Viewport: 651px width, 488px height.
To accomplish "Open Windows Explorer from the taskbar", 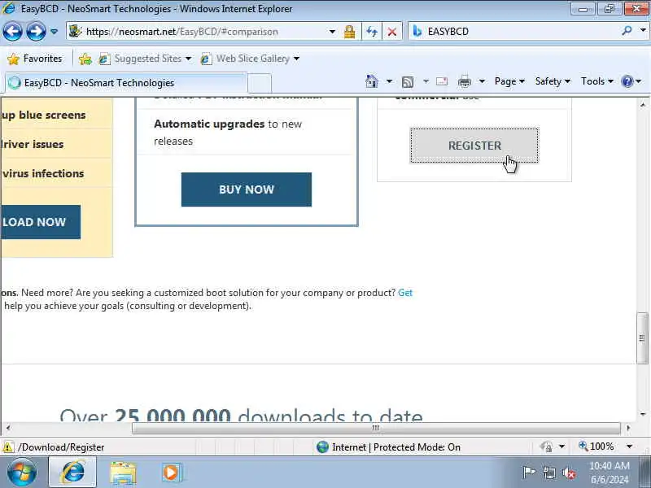I will click(x=123, y=473).
